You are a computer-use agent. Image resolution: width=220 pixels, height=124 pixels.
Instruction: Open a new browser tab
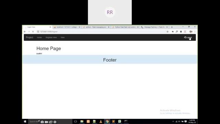[172, 27]
